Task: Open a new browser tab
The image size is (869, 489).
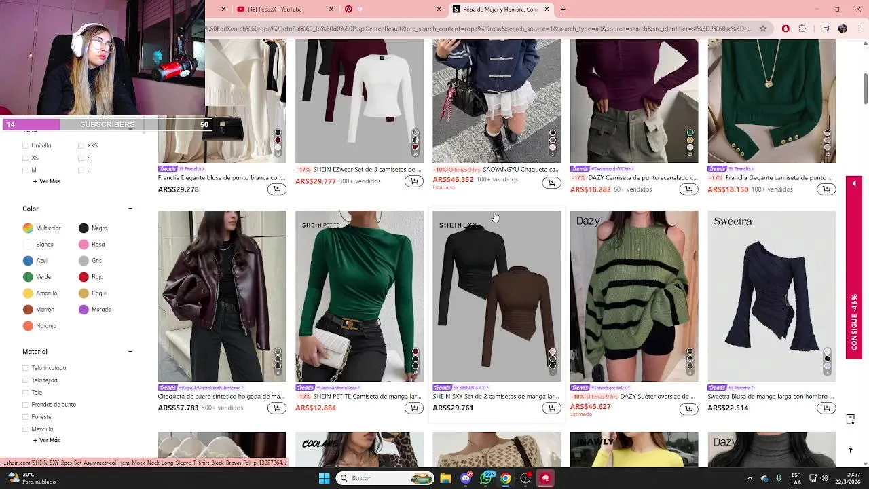Action: click(563, 9)
